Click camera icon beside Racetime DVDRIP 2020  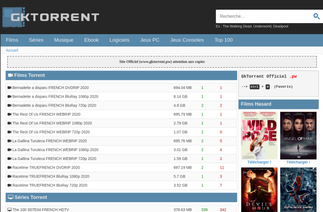[x=9, y=168]
